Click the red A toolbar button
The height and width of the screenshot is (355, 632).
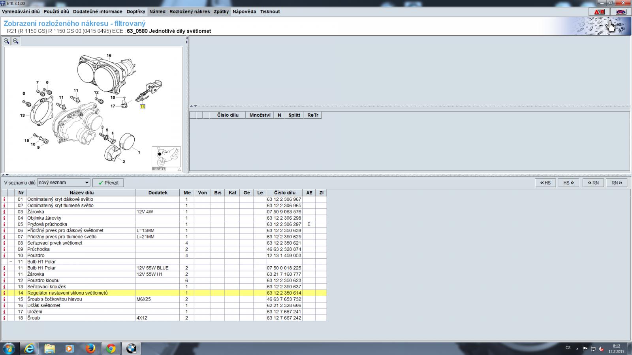tap(599, 12)
